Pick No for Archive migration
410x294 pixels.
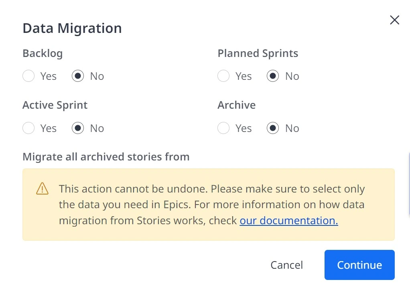click(x=273, y=128)
